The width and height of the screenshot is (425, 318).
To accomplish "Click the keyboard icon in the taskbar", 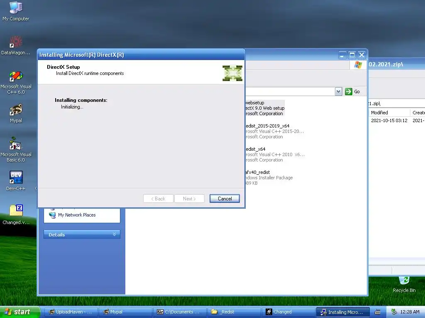I will (x=377, y=312).
